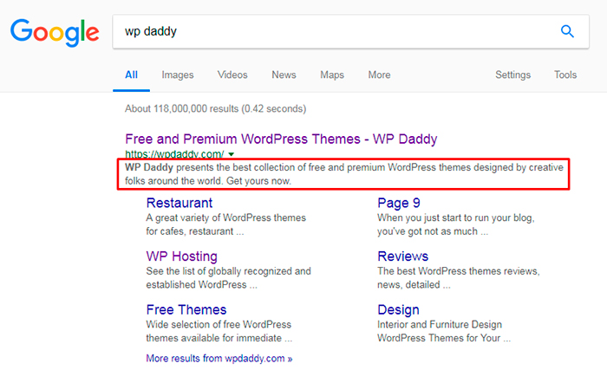Click the blue search magnifier icon
607x370 pixels.
tap(567, 31)
